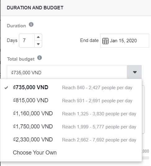Screen dimensions: 151x166
Task: Decrease days with the down arrow
Action: (x=38, y=44)
